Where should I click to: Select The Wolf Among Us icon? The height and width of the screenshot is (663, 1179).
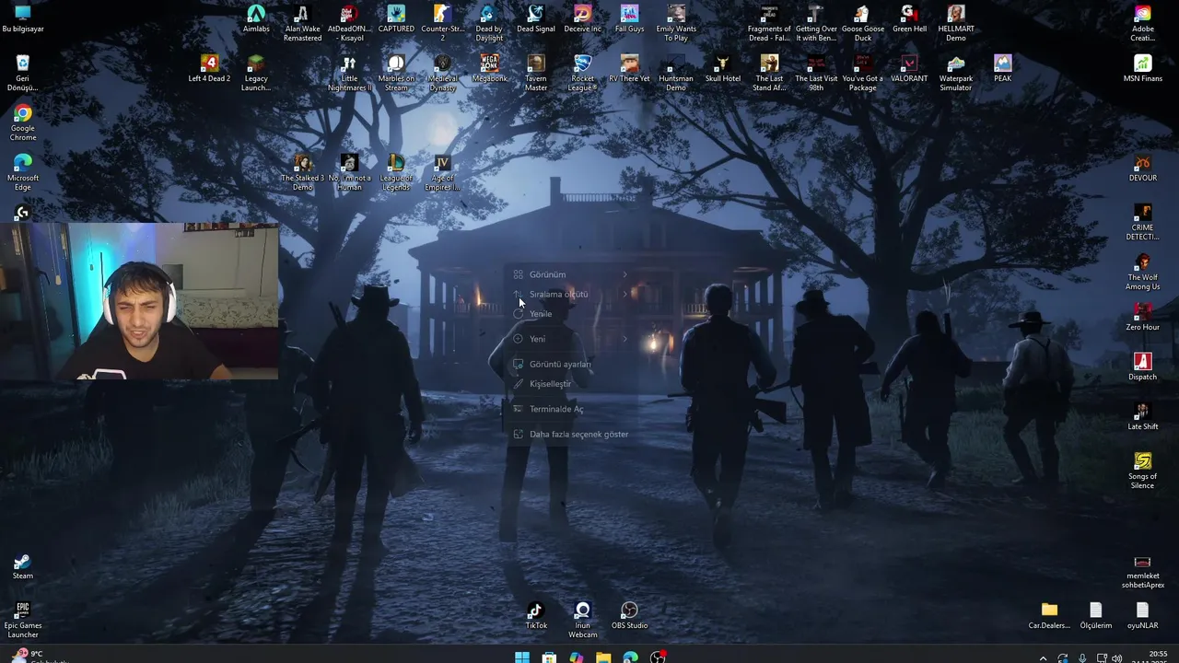pos(1142,272)
